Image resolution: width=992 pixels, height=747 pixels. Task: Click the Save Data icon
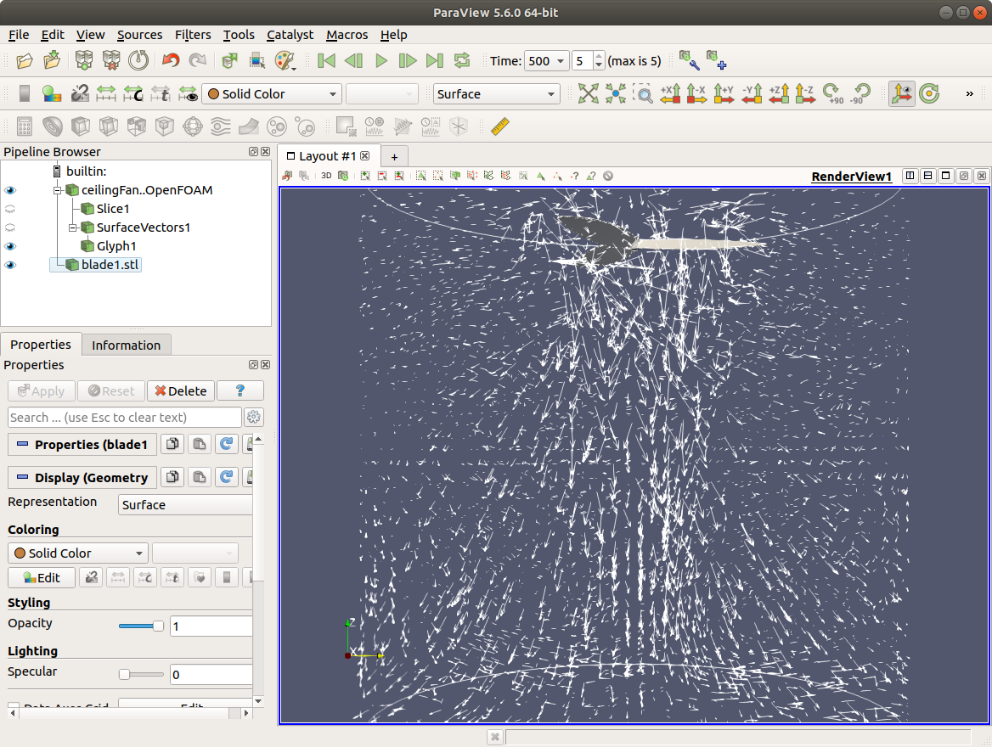[53, 61]
